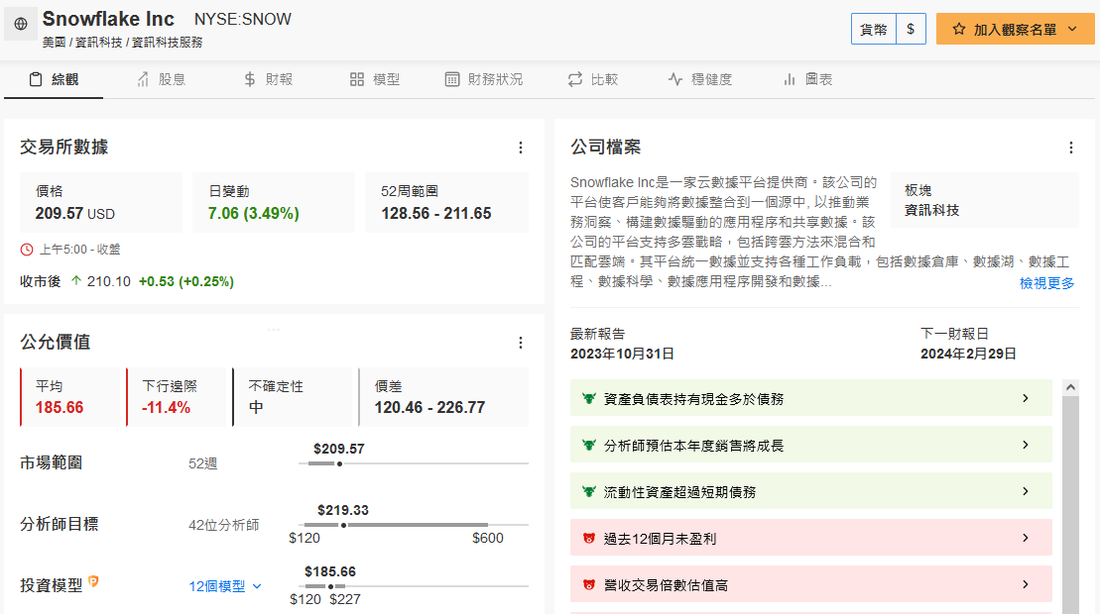Click the 不確定性 中 card

[x=293, y=397]
